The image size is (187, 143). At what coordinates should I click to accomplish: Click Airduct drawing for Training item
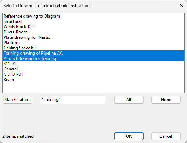click(x=93, y=58)
